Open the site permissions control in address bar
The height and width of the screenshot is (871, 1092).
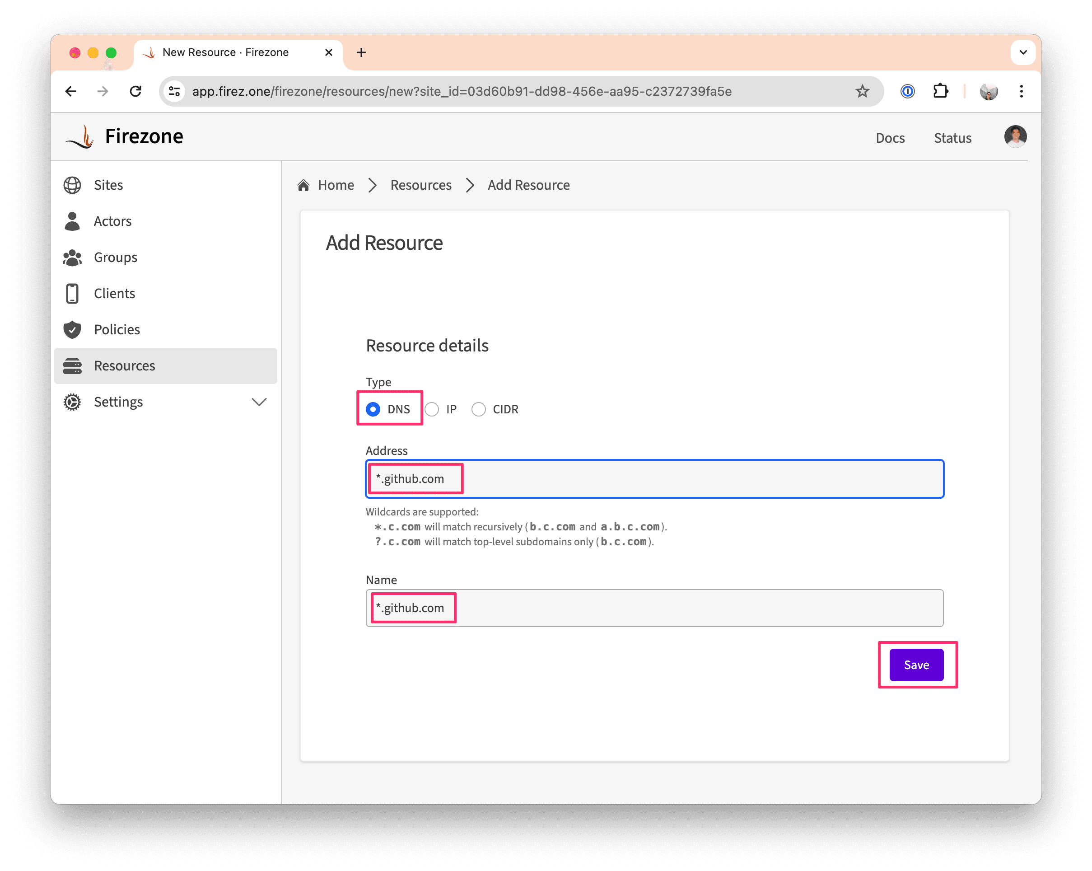[x=174, y=91]
